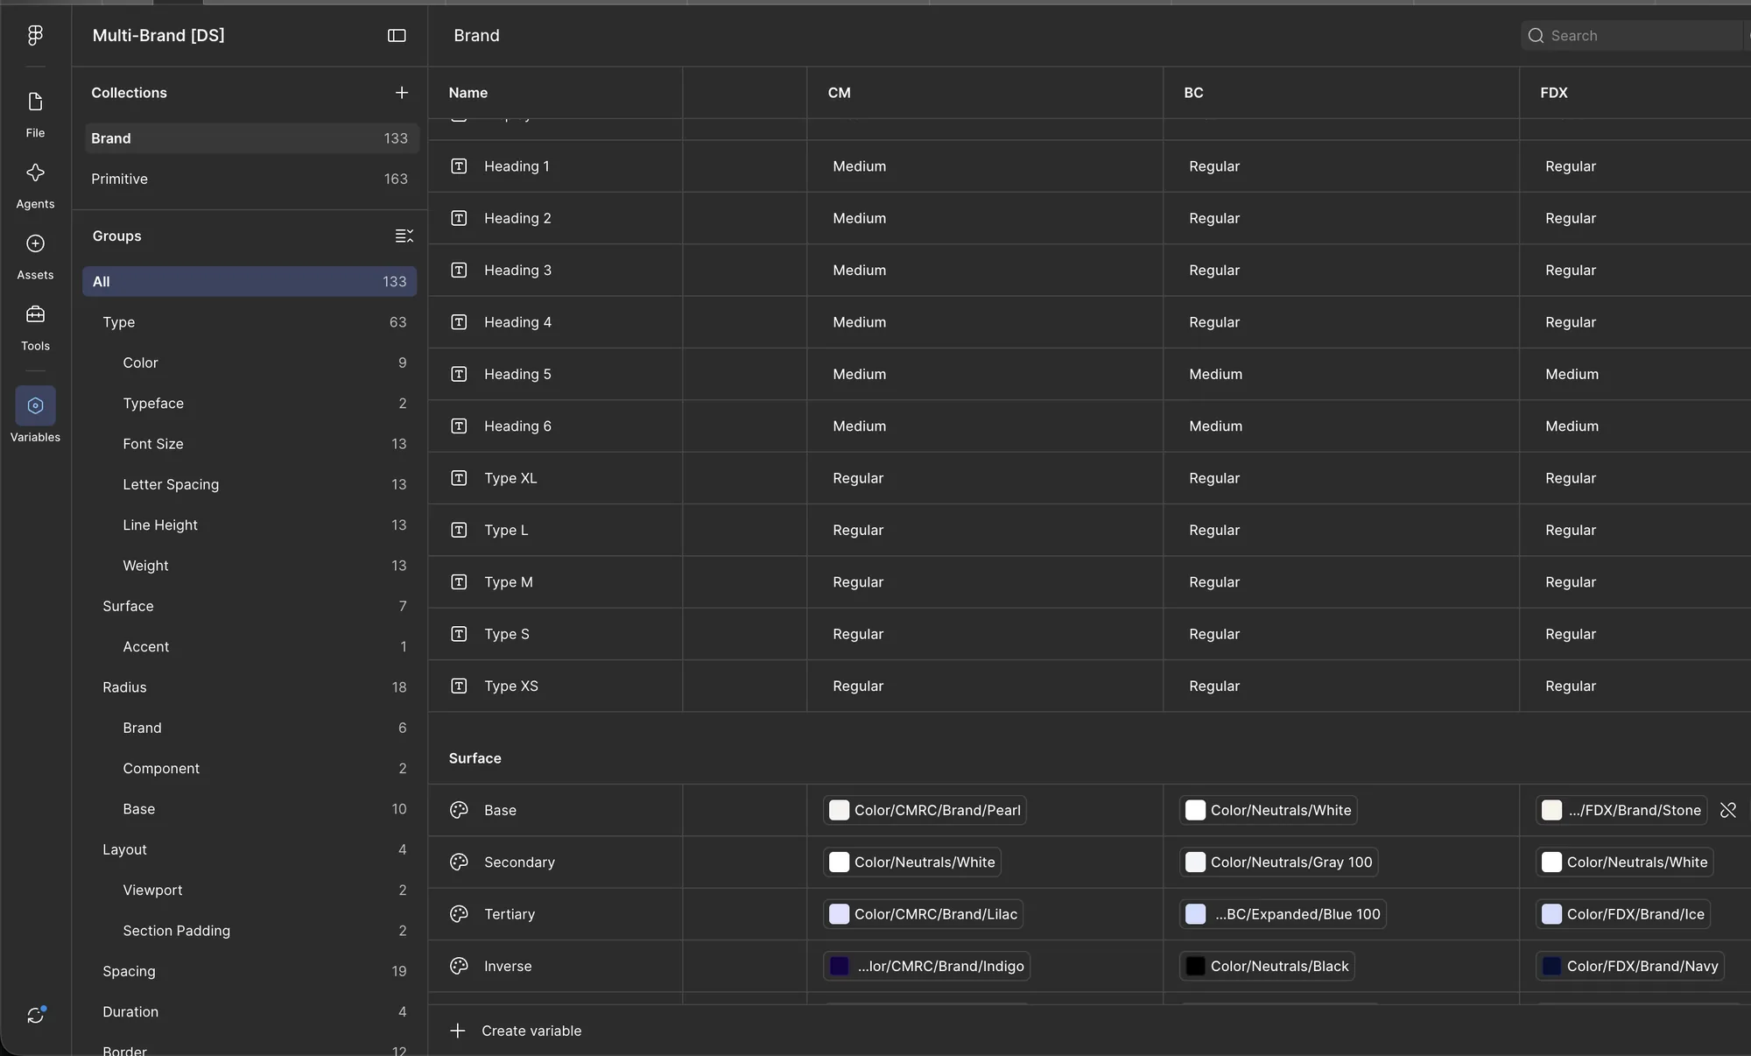Viewport: 1751px width, 1056px height.
Task: Click Heading 5 BC value Medium
Action: point(1215,374)
